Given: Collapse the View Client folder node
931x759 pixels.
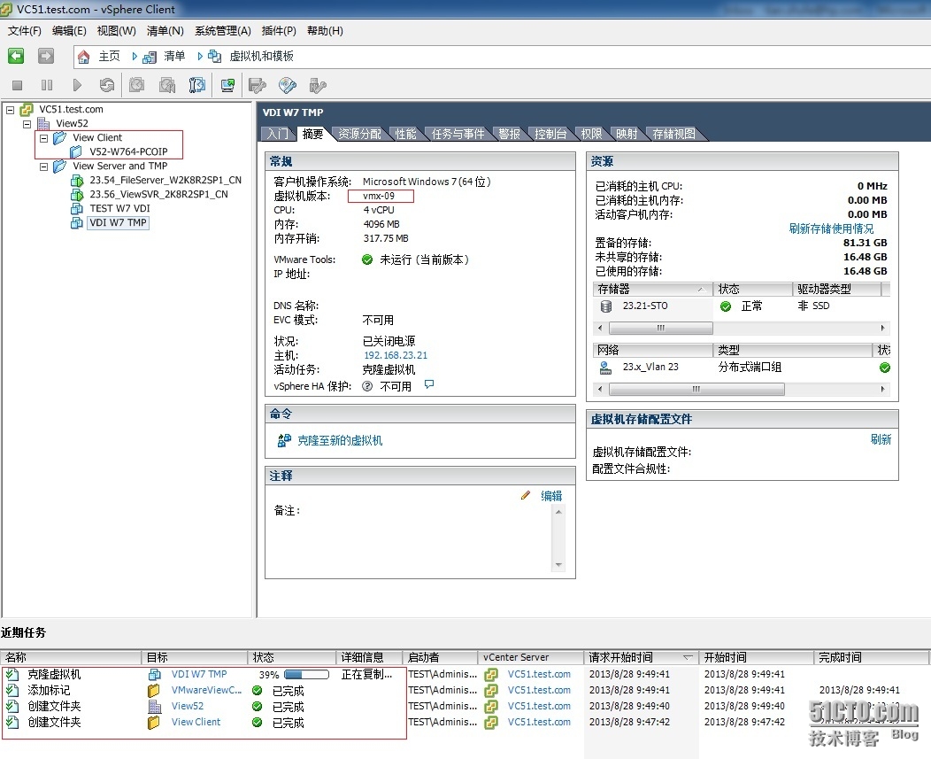Looking at the screenshot, I should pos(43,138).
